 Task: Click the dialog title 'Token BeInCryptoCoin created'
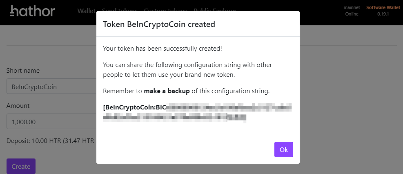[159, 24]
